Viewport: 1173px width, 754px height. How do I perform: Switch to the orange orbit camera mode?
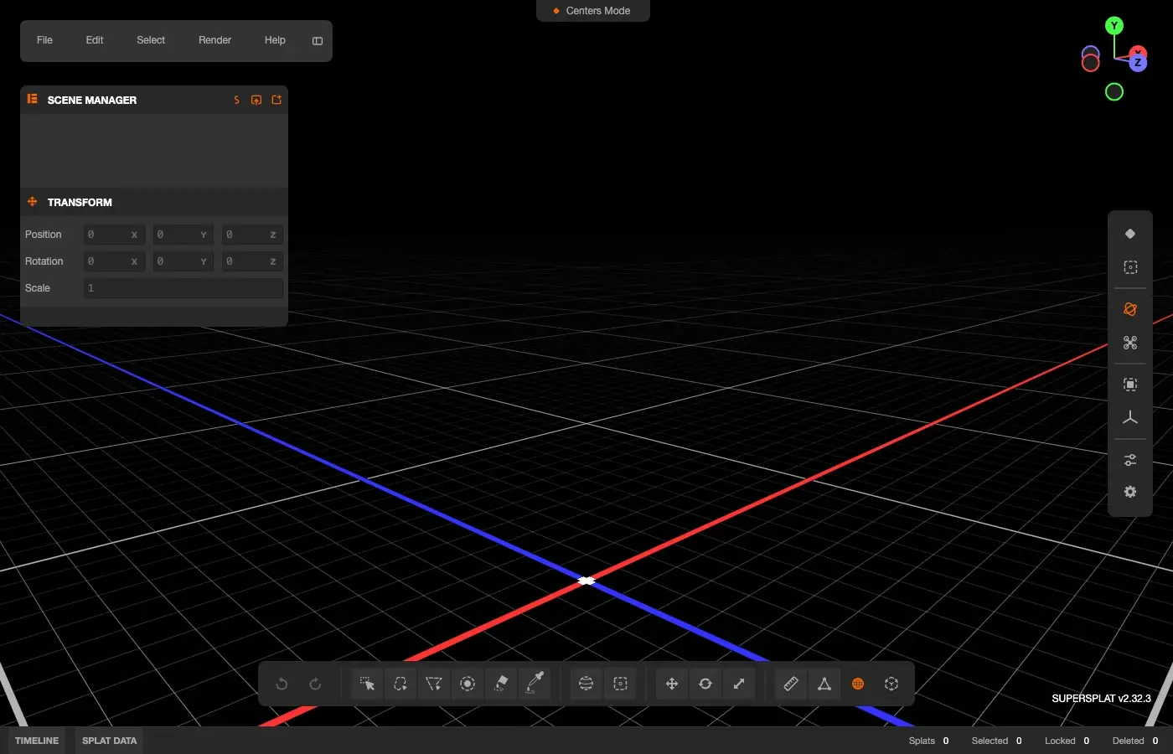point(1130,309)
